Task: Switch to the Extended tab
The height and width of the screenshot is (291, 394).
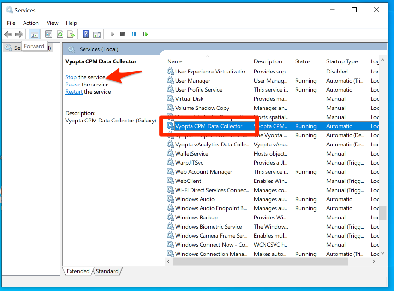Action: coord(78,271)
